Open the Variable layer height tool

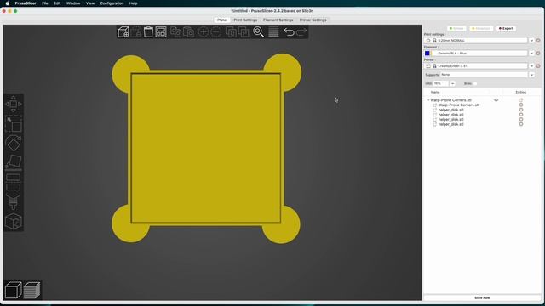click(x=273, y=32)
